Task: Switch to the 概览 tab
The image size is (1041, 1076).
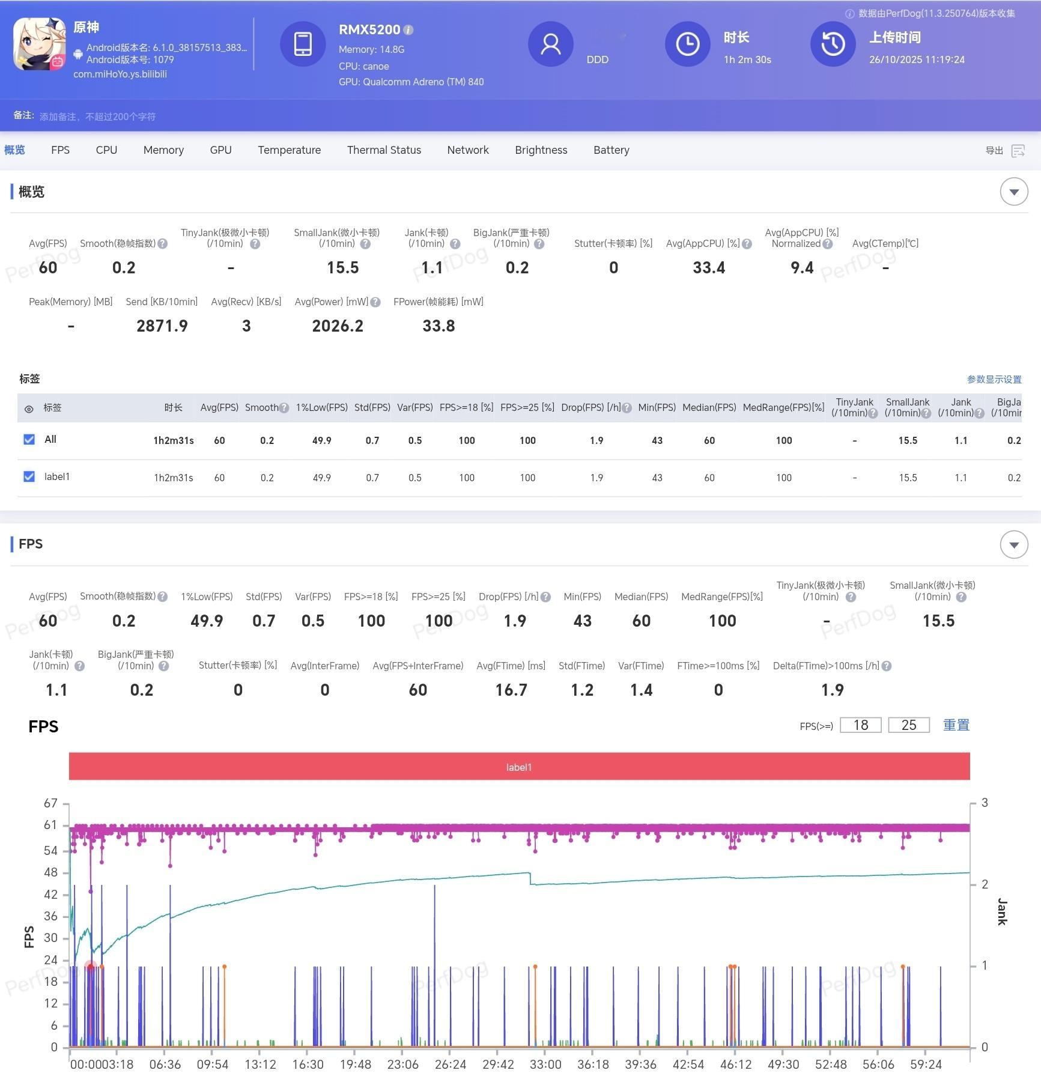Action: (14, 150)
